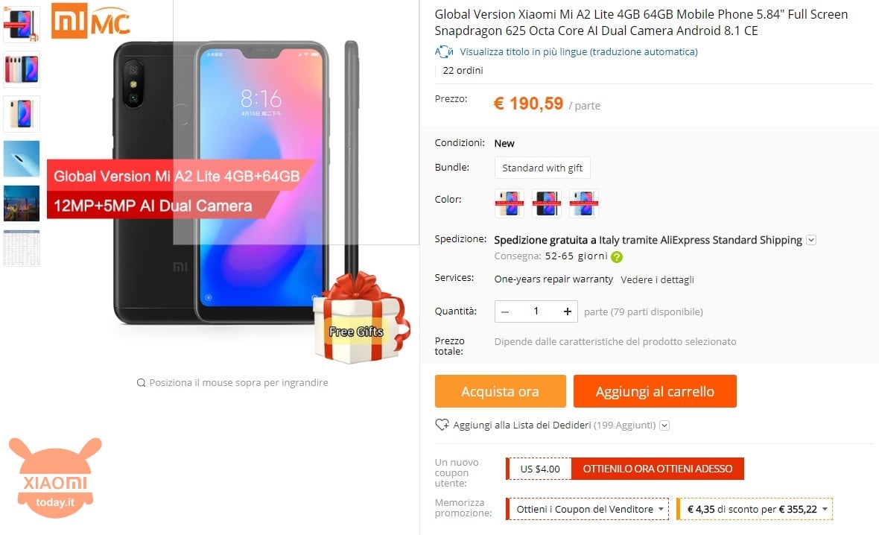Click the green delivery help question mark
Screen dimensions: 879x535
pyautogui.click(x=617, y=257)
